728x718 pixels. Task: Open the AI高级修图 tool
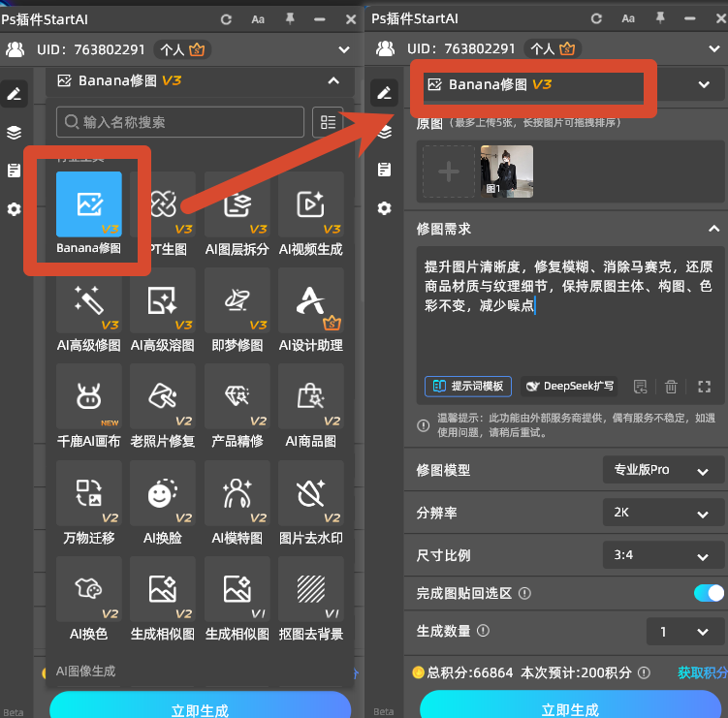88,300
